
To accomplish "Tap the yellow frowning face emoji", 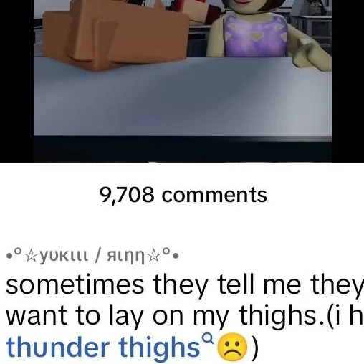I will [231, 347].
